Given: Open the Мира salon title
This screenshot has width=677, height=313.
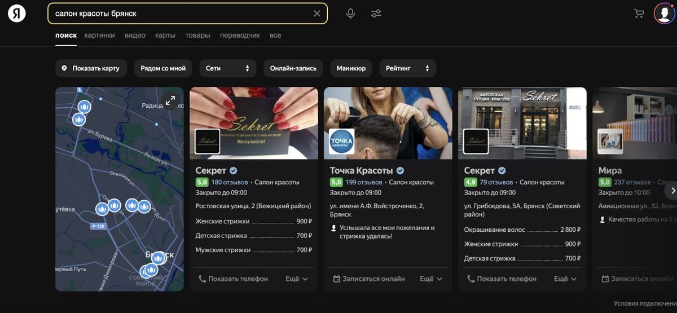Looking at the screenshot, I should (610, 170).
